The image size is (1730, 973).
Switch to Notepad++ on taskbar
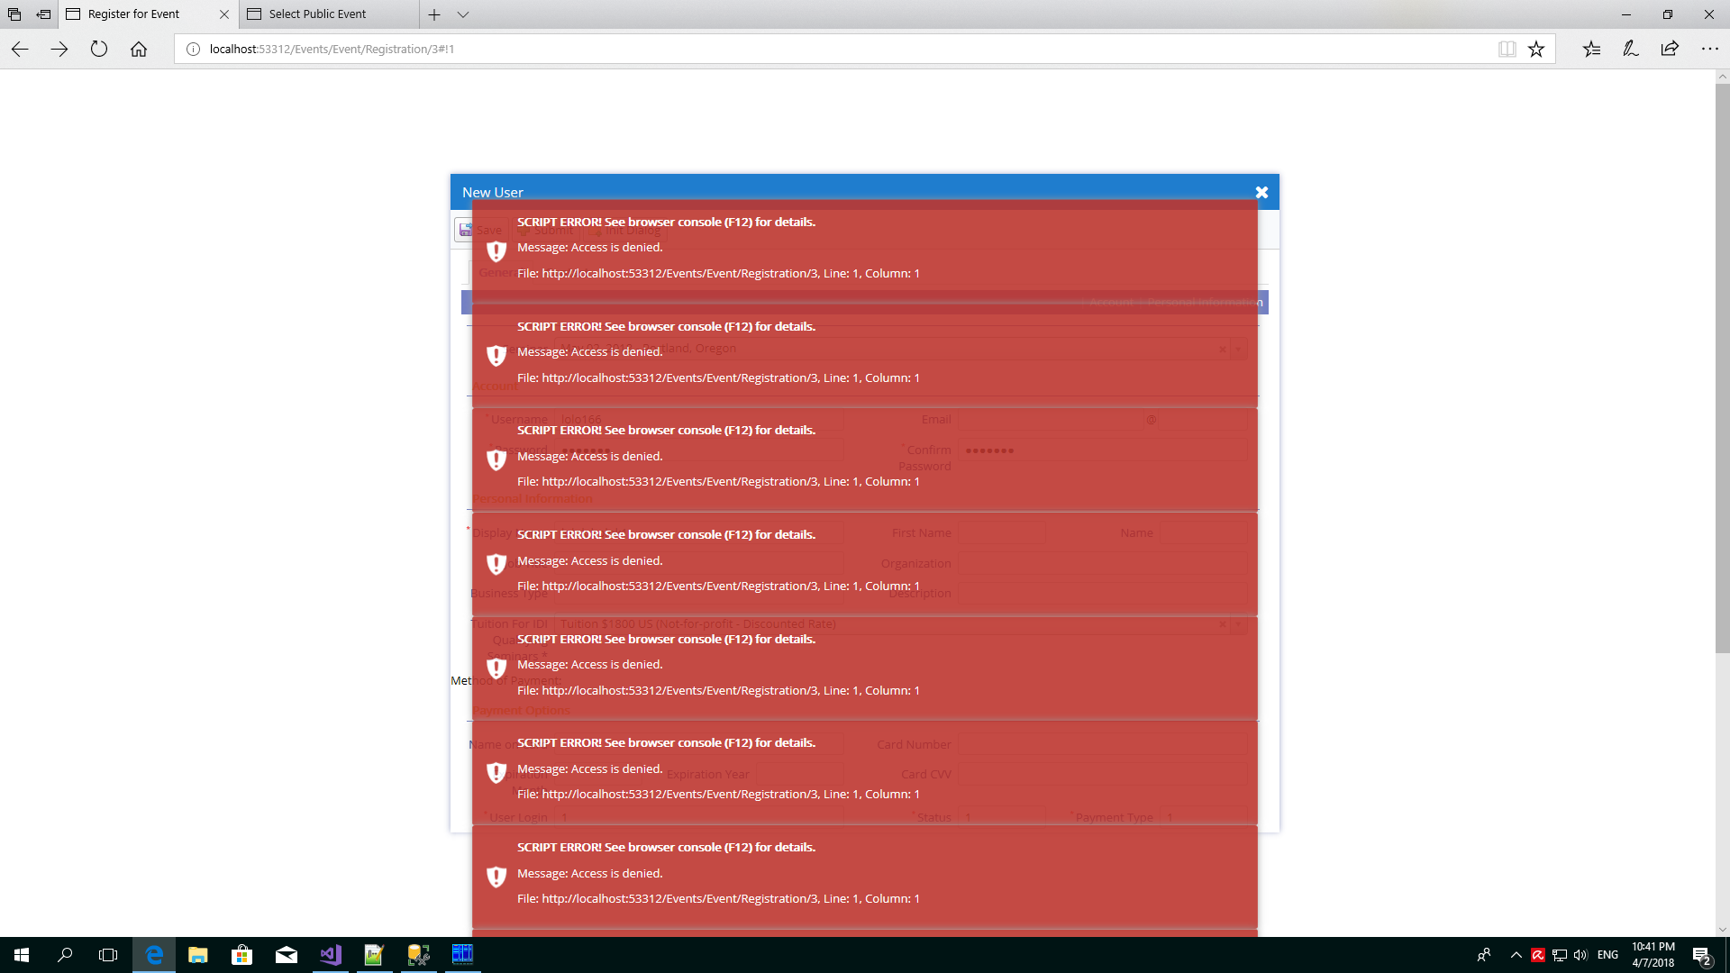(x=374, y=955)
